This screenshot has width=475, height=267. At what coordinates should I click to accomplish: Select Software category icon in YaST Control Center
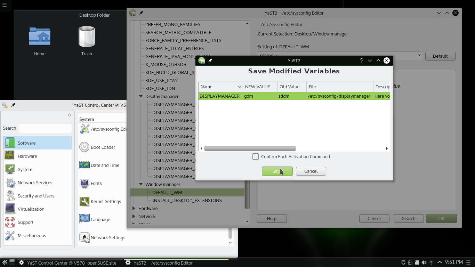(10, 143)
